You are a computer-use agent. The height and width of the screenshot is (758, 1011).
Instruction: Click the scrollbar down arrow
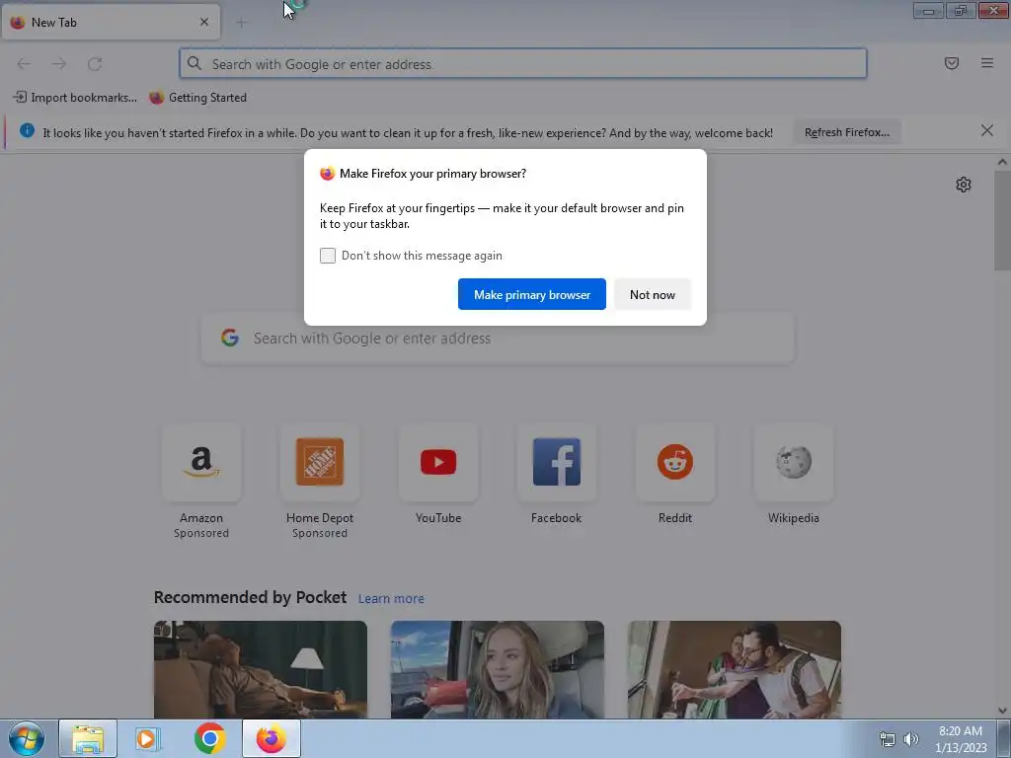coord(1002,711)
